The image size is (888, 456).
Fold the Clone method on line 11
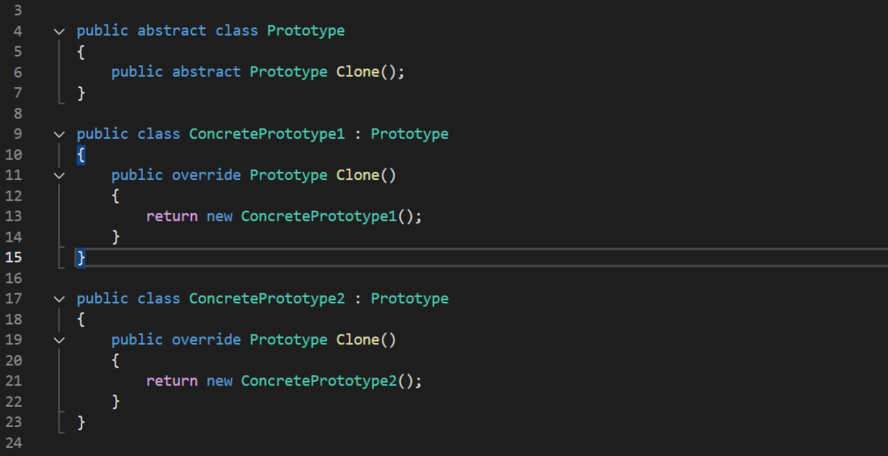point(59,175)
